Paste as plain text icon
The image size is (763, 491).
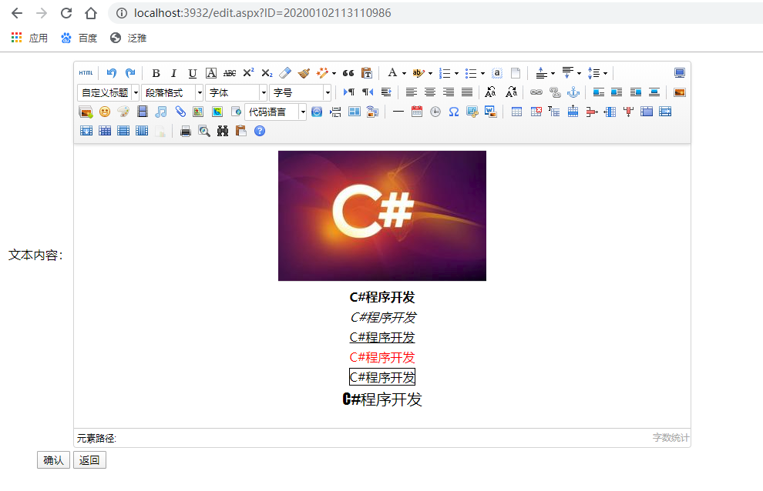click(x=367, y=73)
